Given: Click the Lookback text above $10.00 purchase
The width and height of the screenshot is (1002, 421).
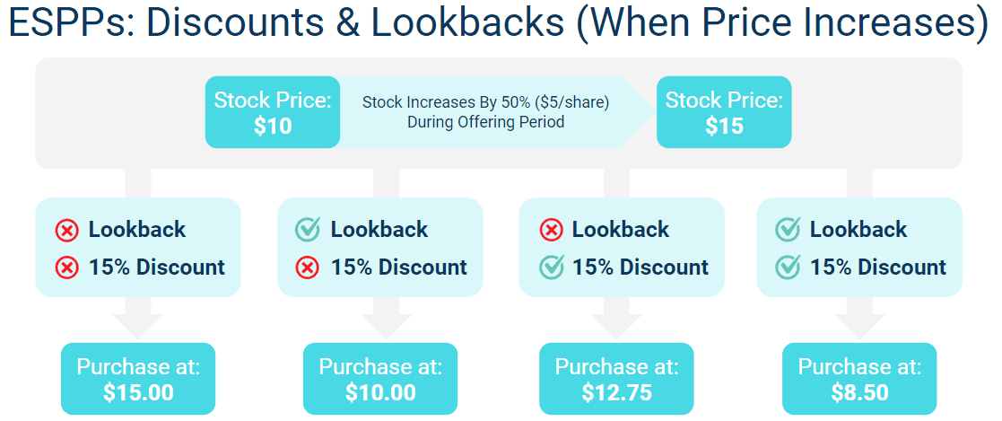Looking at the screenshot, I should tap(379, 230).
